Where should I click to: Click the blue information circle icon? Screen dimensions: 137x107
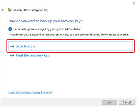coord(10,29)
